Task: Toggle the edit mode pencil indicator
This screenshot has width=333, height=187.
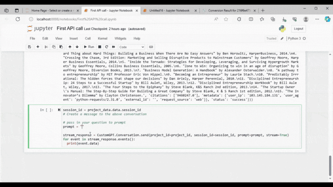Action: click(x=282, y=38)
